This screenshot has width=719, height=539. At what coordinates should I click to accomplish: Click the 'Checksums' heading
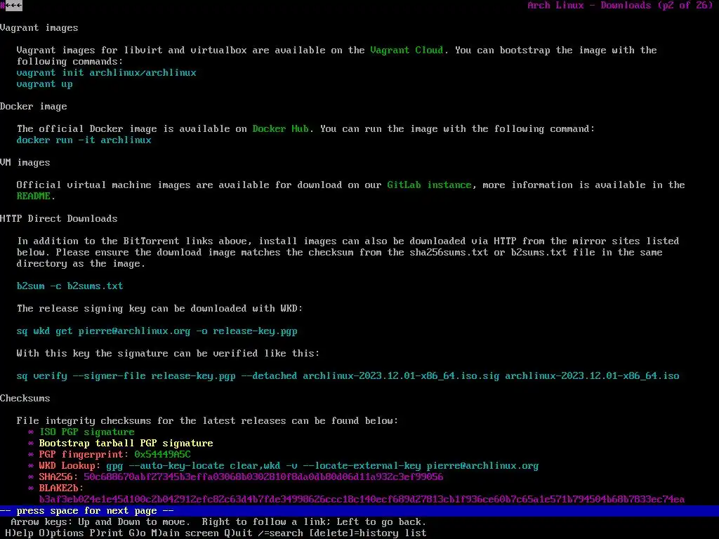point(25,399)
